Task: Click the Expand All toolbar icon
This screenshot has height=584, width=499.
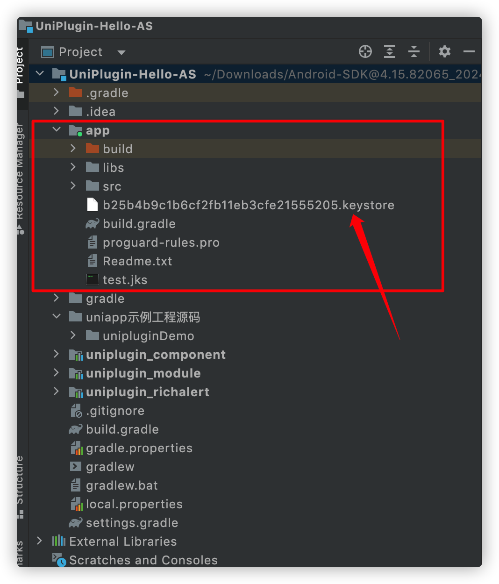Action: (x=390, y=51)
